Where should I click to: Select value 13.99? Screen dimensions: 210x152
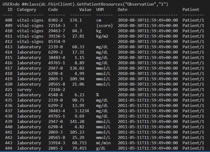[78, 106]
